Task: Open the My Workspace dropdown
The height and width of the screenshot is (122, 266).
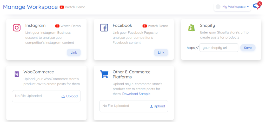Action: click(235, 7)
